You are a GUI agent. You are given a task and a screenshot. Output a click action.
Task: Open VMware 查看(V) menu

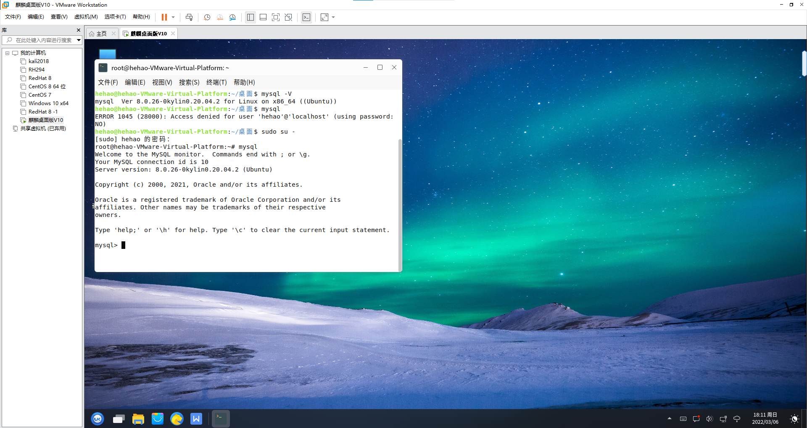click(x=59, y=17)
